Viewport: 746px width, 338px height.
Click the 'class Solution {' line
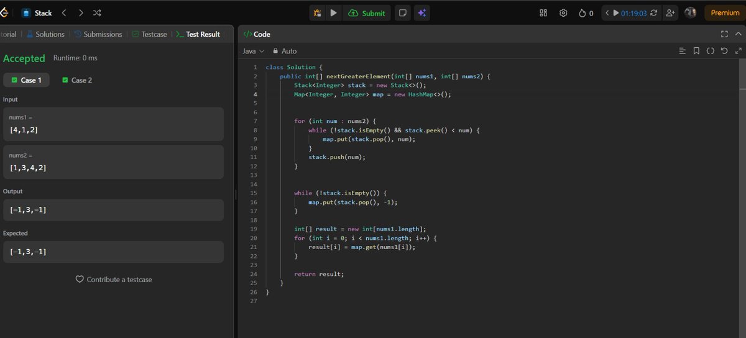pos(294,67)
